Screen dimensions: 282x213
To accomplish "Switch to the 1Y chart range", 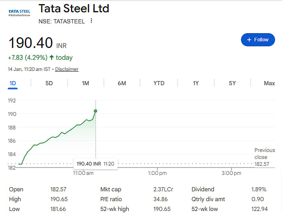I will click(196, 83).
